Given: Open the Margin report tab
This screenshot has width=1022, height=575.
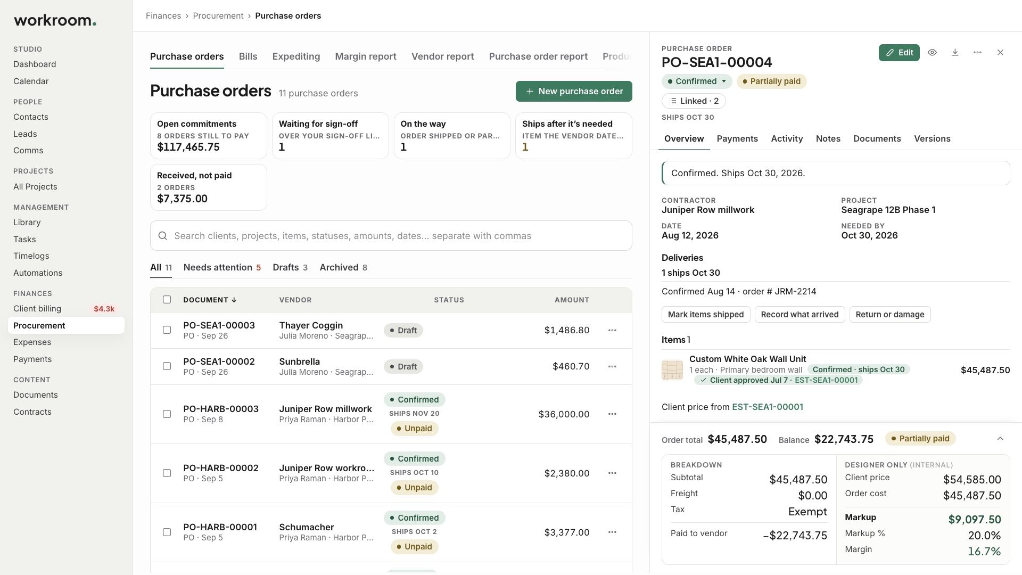Looking at the screenshot, I should [x=366, y=56].
